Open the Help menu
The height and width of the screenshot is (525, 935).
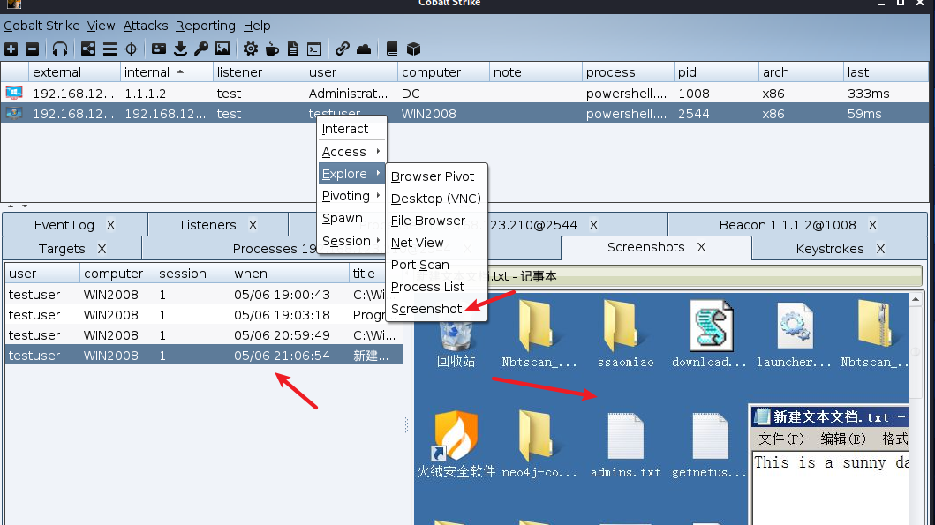click(x=257, y=26)
